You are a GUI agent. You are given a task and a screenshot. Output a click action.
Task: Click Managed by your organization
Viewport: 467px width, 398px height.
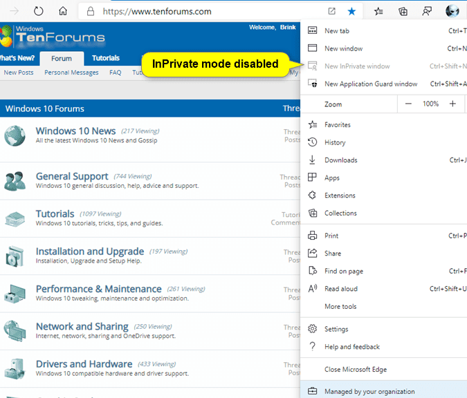[x=383, y=391]
